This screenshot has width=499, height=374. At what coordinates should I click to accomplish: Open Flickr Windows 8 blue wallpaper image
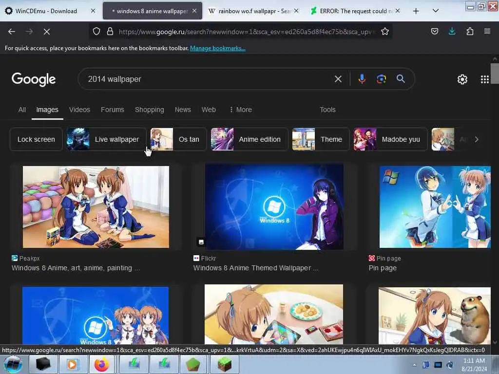pyautogui.click(x=274, y=206)
